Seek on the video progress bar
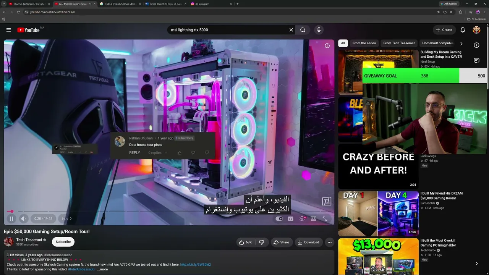This screenshot has height=275, width=489. [x=169, y=211]
